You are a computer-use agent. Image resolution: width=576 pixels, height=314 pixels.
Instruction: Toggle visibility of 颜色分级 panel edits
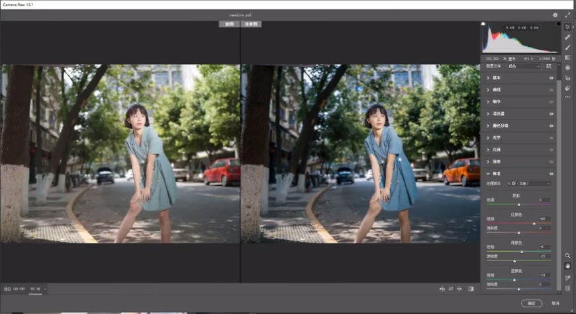tap(552, 126)
